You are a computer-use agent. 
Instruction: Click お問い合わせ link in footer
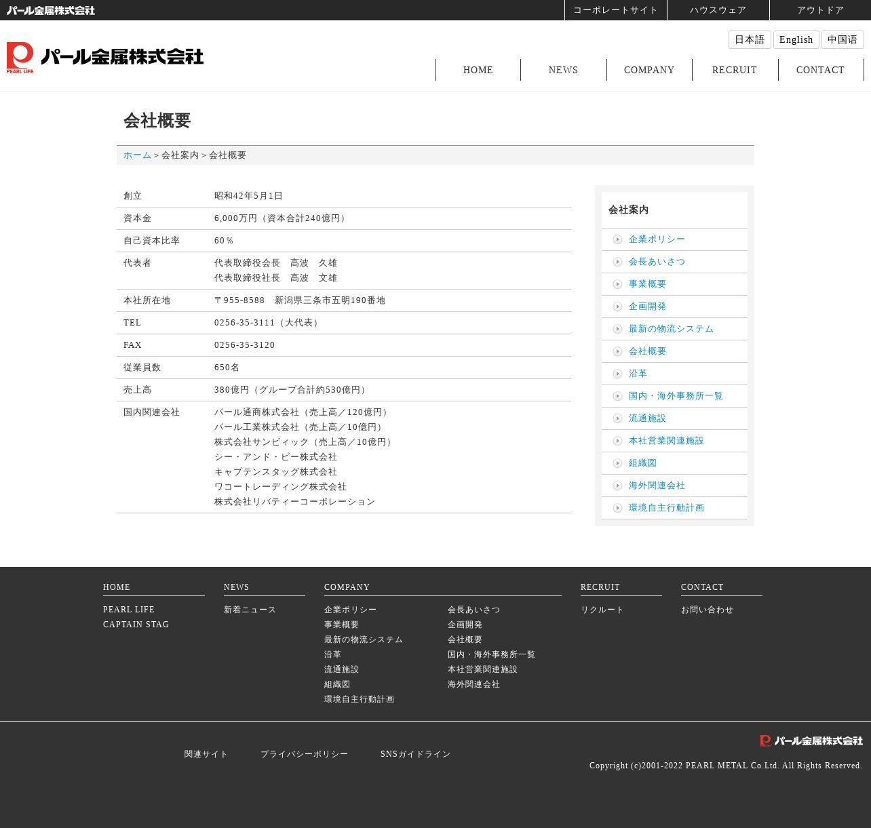tap(708, 610)
